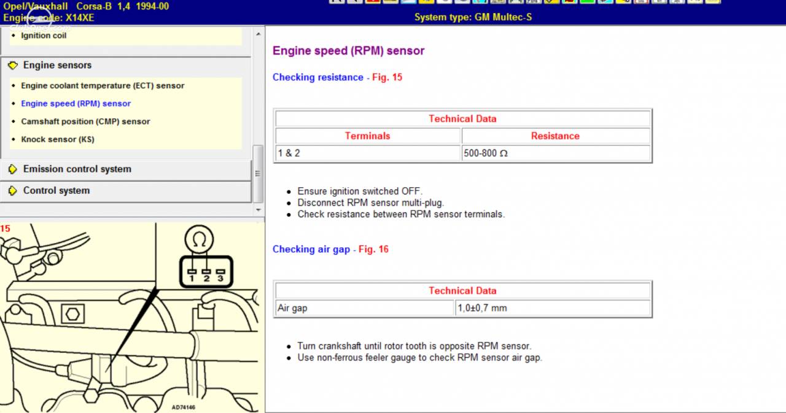Click the 'Engine speed (RPM) sensor' page title
The image size is (786, 413).
tap(349, 51)
